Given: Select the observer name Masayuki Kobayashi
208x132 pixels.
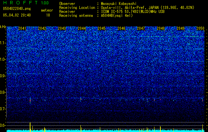Looking at the screenshot, I should [119, 4].
